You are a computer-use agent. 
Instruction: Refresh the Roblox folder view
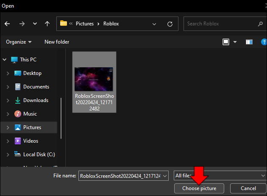tap(170, 24)
